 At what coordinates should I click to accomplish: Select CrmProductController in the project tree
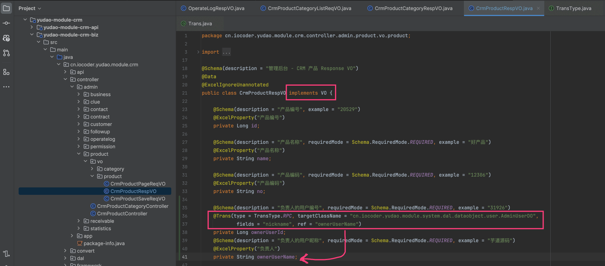(x=122, y=213)
